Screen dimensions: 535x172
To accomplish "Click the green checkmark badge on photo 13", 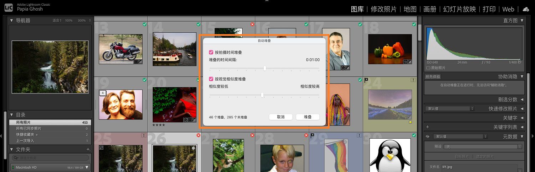I will click(x=144, y=24).
